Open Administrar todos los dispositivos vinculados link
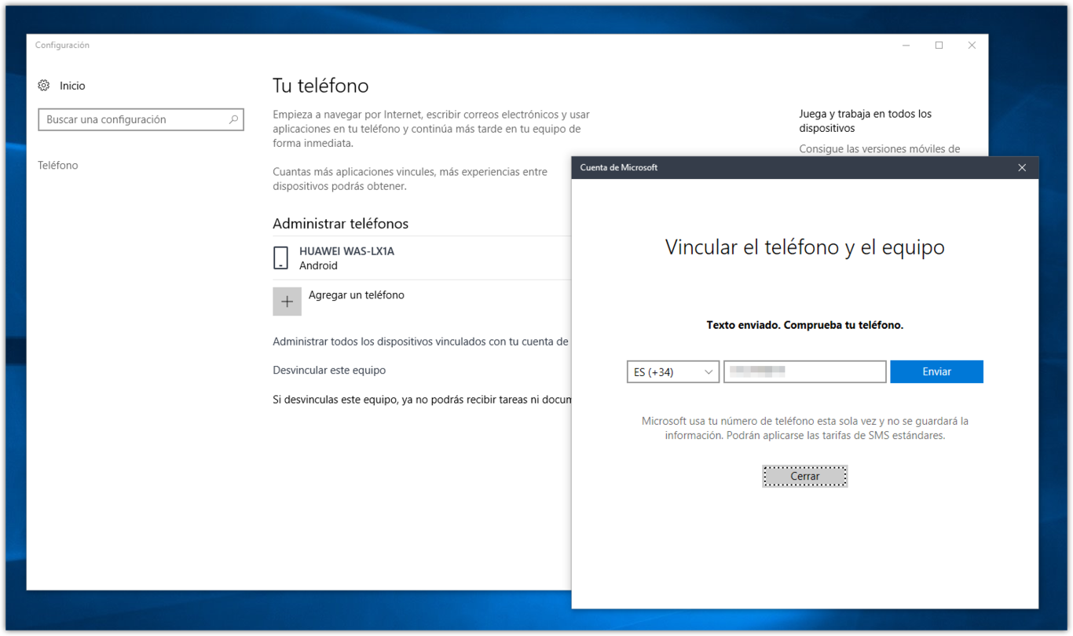Viewport: 1073px width, 636px height. click(421, 342)
